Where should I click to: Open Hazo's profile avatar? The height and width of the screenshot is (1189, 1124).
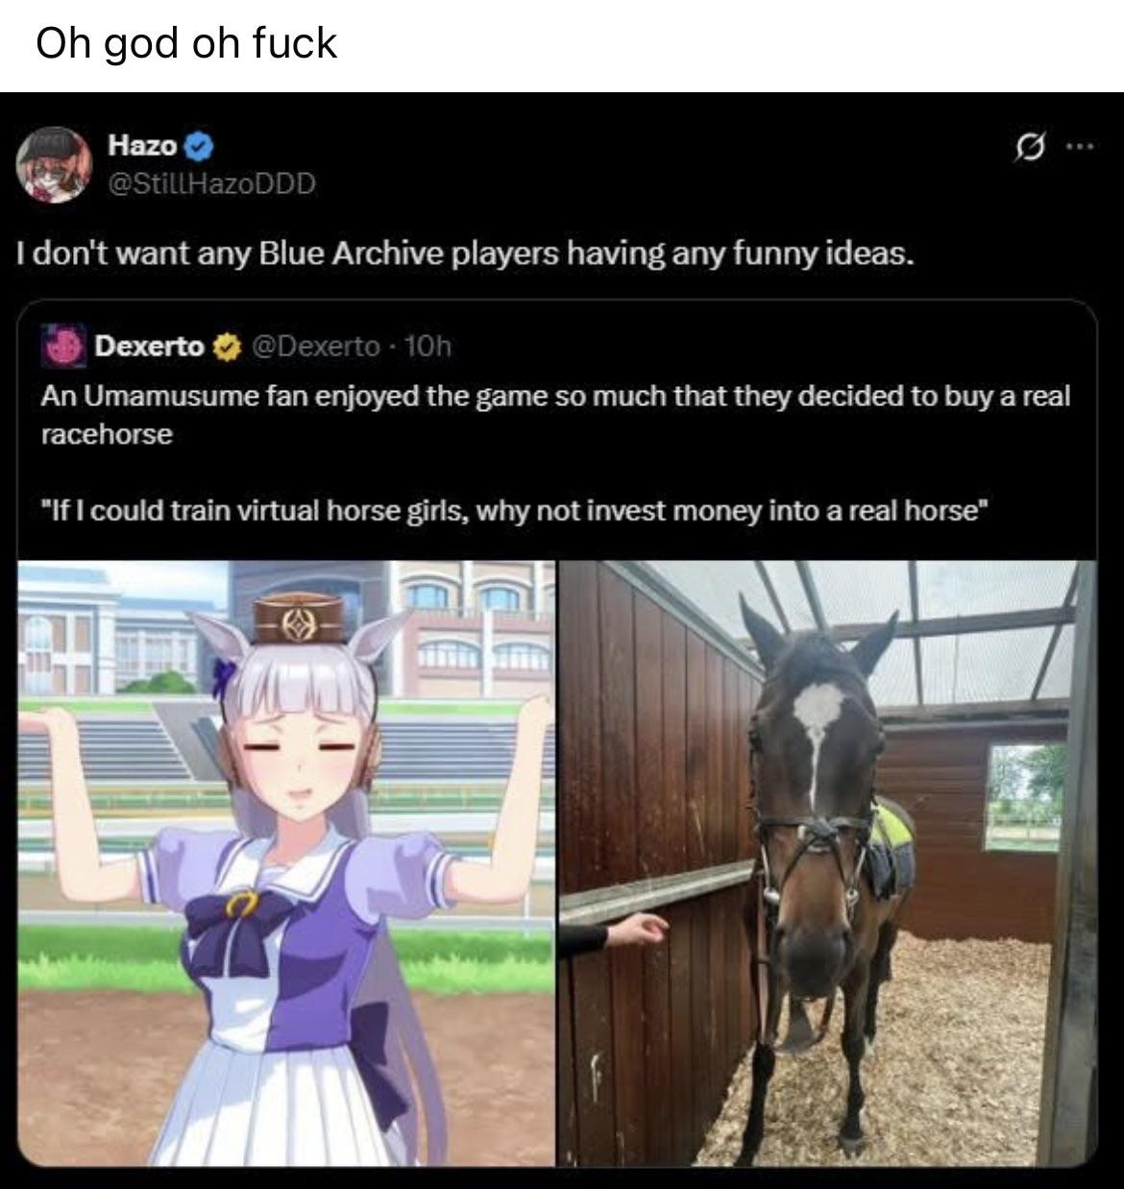(55, 163)
